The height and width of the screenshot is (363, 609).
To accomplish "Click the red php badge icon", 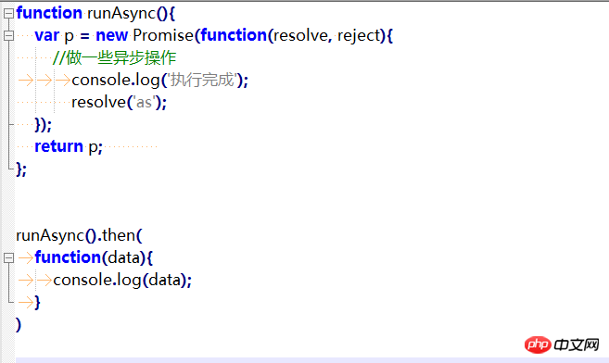I will coord(538,344).
